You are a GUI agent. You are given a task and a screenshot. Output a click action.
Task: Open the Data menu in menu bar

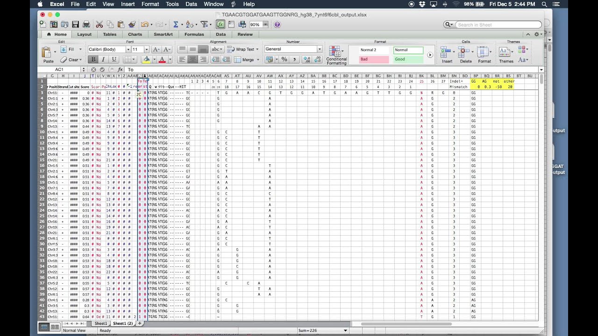pyautogui.click(x=191, y=4)
